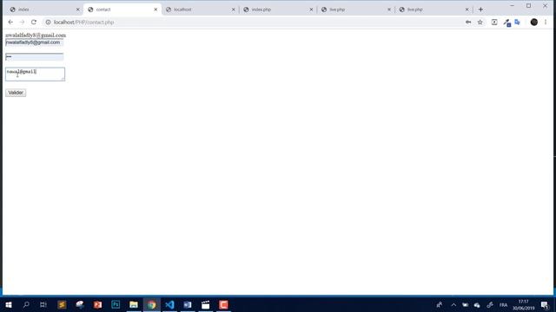
Task: Open PowerPoint from the taskbar
Action: [x=97, y=304]
